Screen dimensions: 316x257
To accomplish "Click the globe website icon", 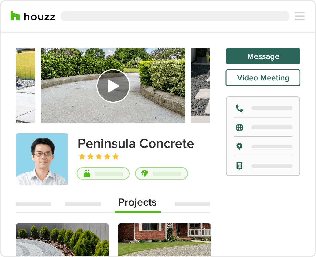I will tap(239, 127).
